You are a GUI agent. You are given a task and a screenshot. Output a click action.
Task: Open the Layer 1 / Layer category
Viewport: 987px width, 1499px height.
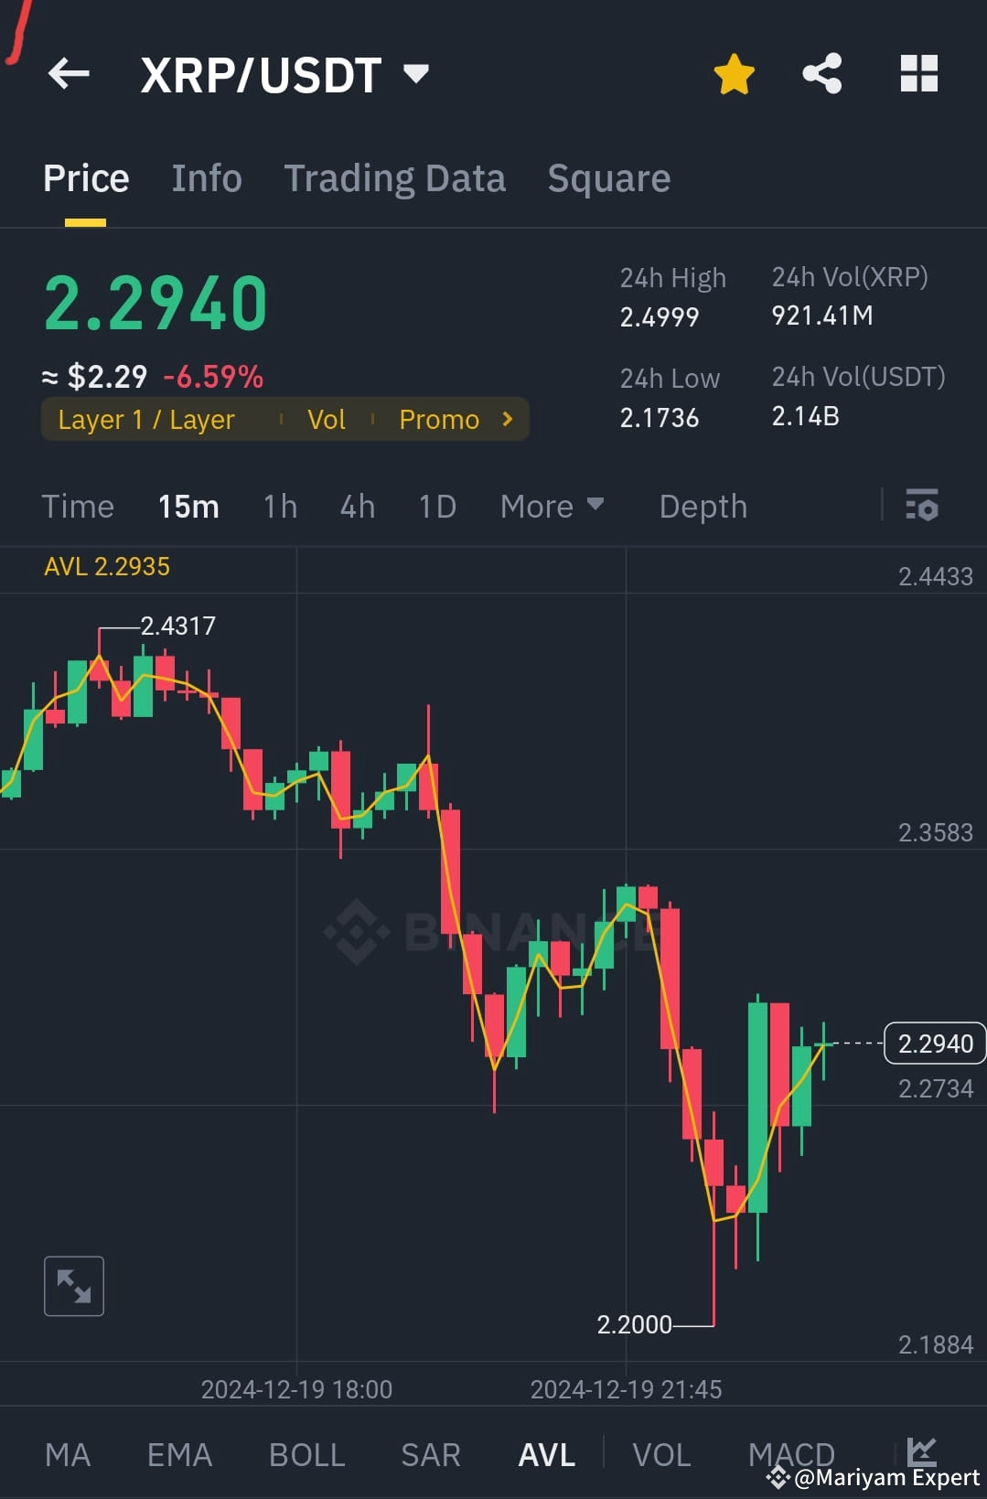coord(145,419)
